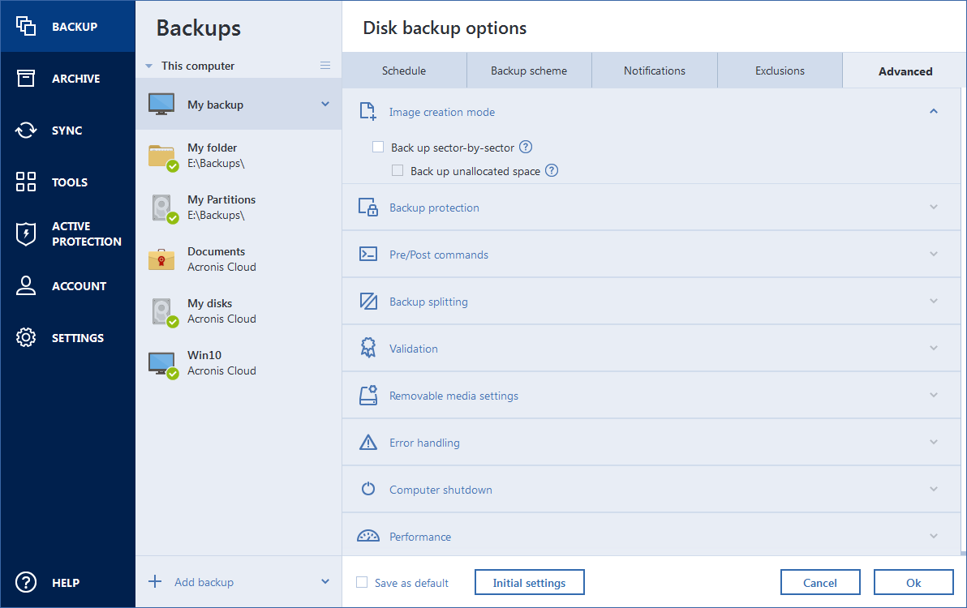
Task: Confirm settings with the Ok button
Action: 913,582
